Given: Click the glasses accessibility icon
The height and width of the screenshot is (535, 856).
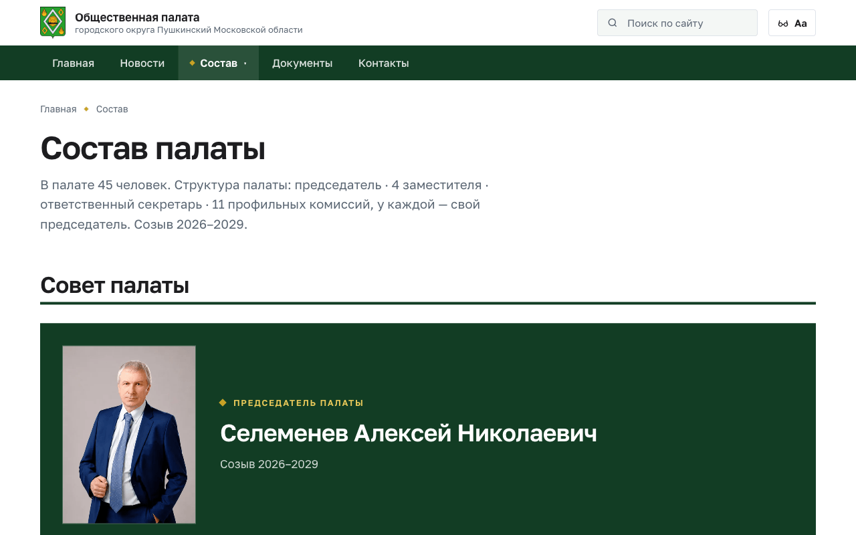Looking at the screenshot, I should point(783,23).
